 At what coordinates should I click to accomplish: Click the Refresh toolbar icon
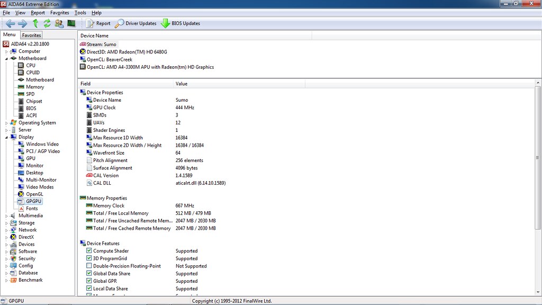(x=47, y=23)
